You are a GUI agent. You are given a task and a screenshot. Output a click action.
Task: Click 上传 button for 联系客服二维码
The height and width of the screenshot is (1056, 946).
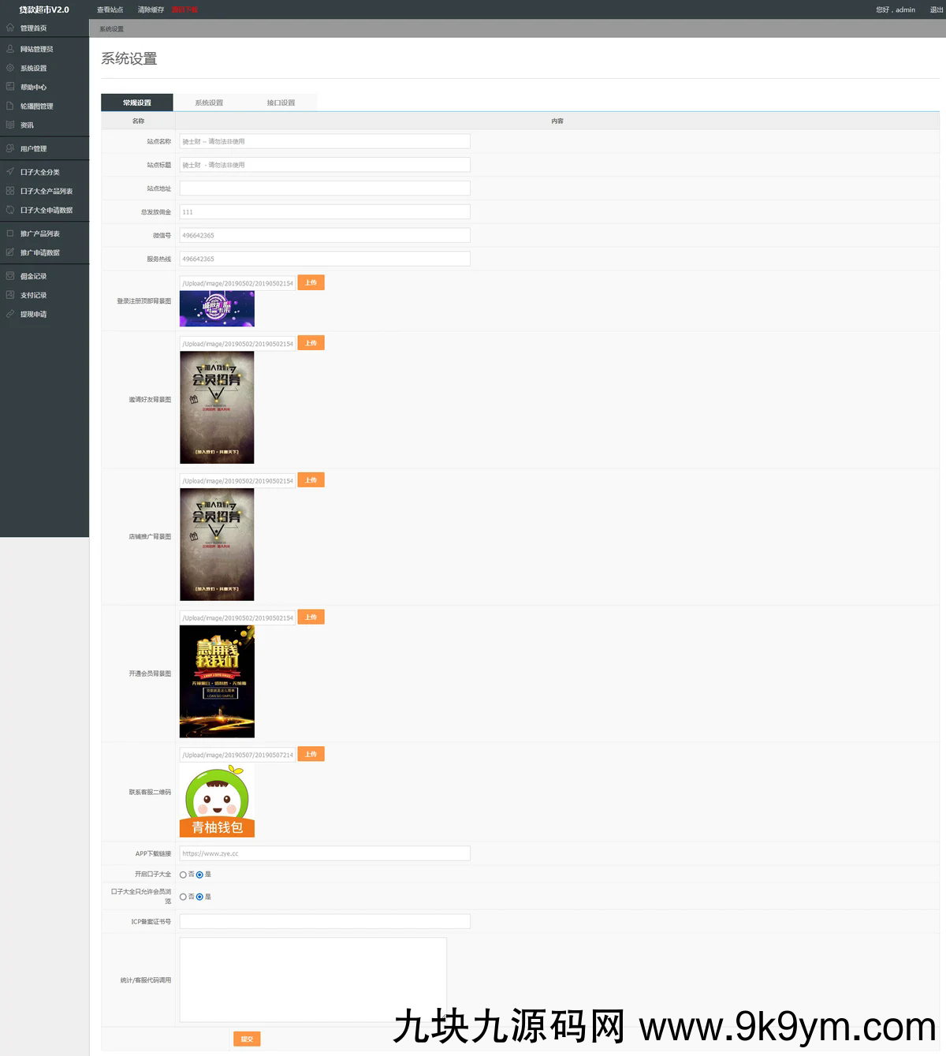point(311,754)
